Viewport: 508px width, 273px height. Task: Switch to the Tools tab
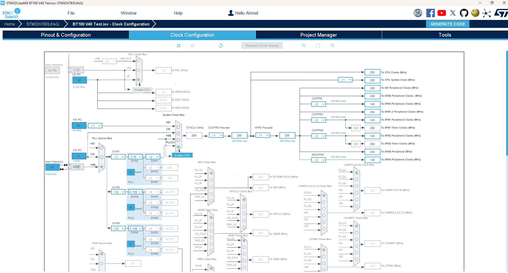(x=445, y=35)
